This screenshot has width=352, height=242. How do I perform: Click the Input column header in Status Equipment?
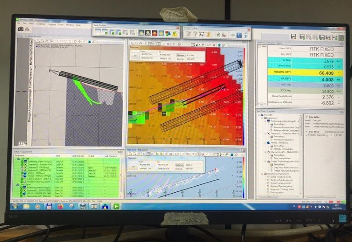(58, 156)
